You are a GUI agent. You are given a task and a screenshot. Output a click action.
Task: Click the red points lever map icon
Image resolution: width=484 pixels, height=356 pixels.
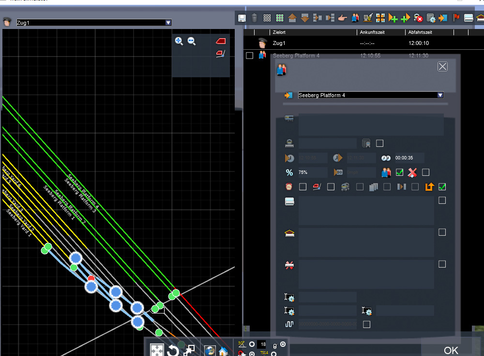point(221,54)
